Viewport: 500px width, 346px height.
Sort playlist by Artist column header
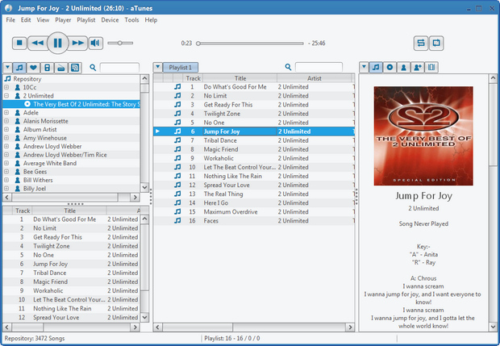click(314, 78)
